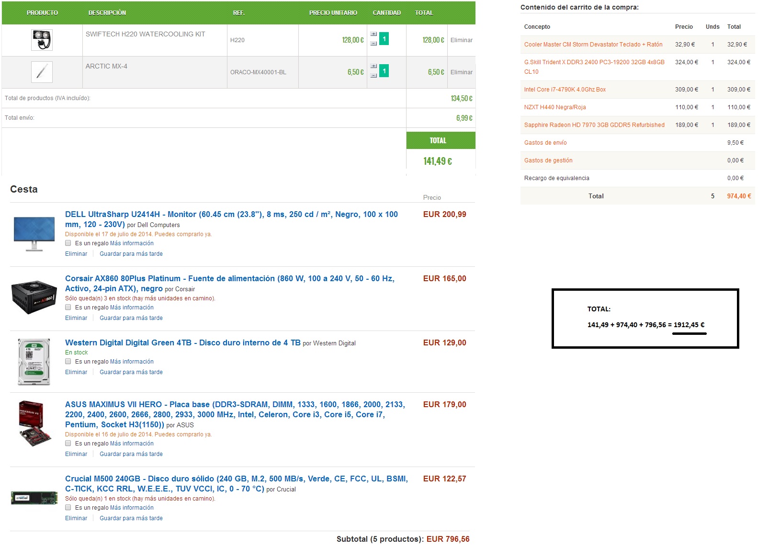Remove the Corsair AX860 from the Cesta

(x=76, y=318)
